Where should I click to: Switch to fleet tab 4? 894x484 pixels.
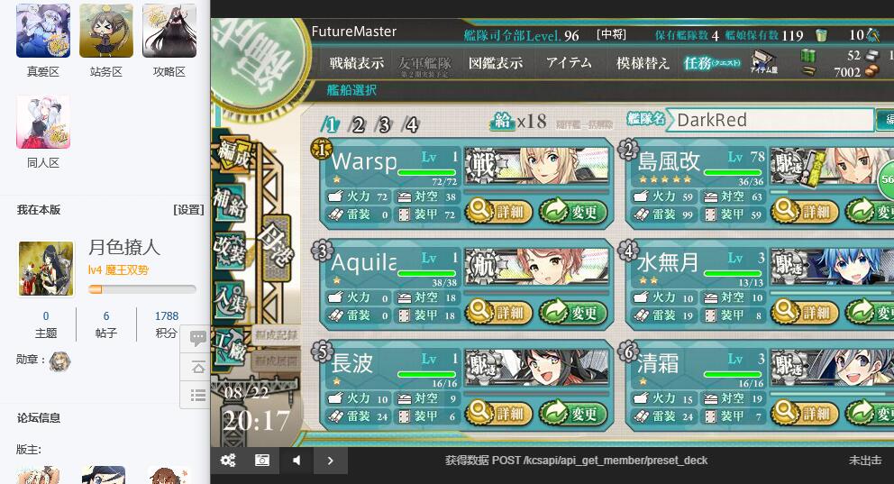[411, 124]
